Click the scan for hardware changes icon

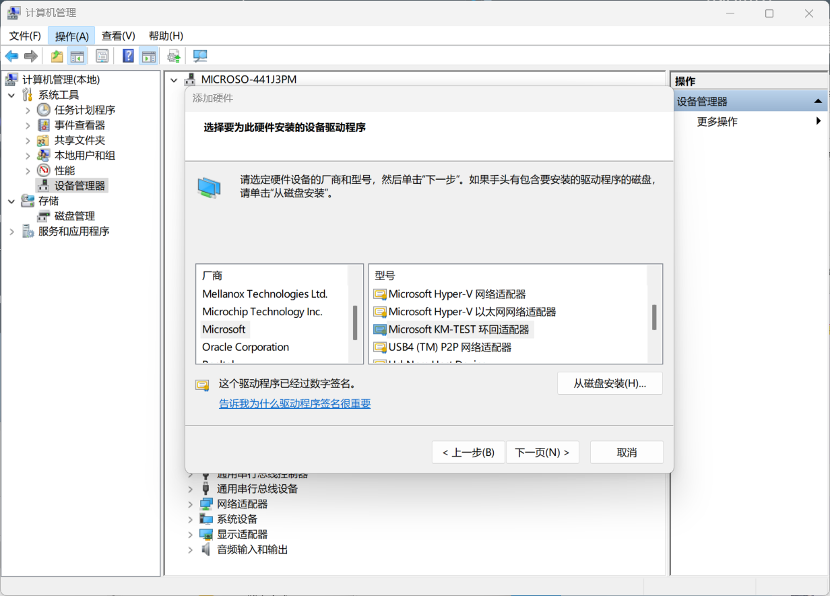[200, 56]
